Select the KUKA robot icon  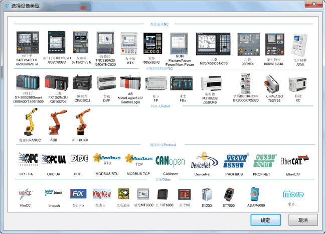click(x=80, y=121)
